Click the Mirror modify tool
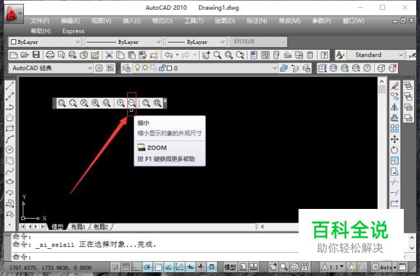The width and height of the screenshot is (420, 276). point(395,107)
